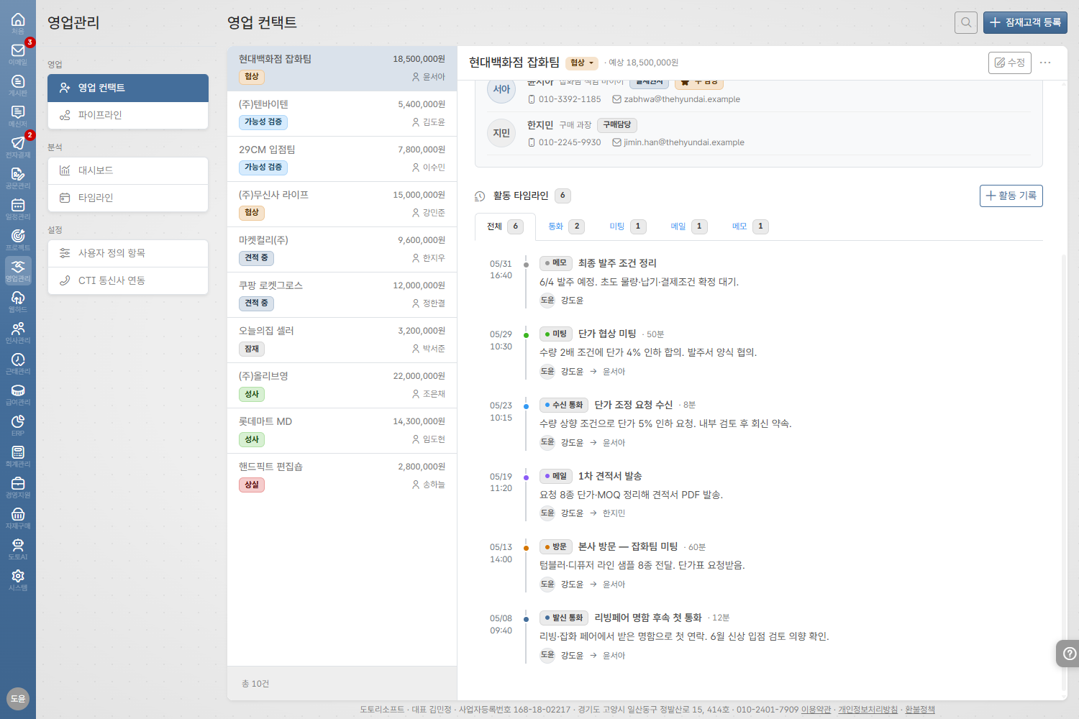Open the more options ellipsis
The height and width of the screenshot is (719, 1079).
[x=1045, y=63]
